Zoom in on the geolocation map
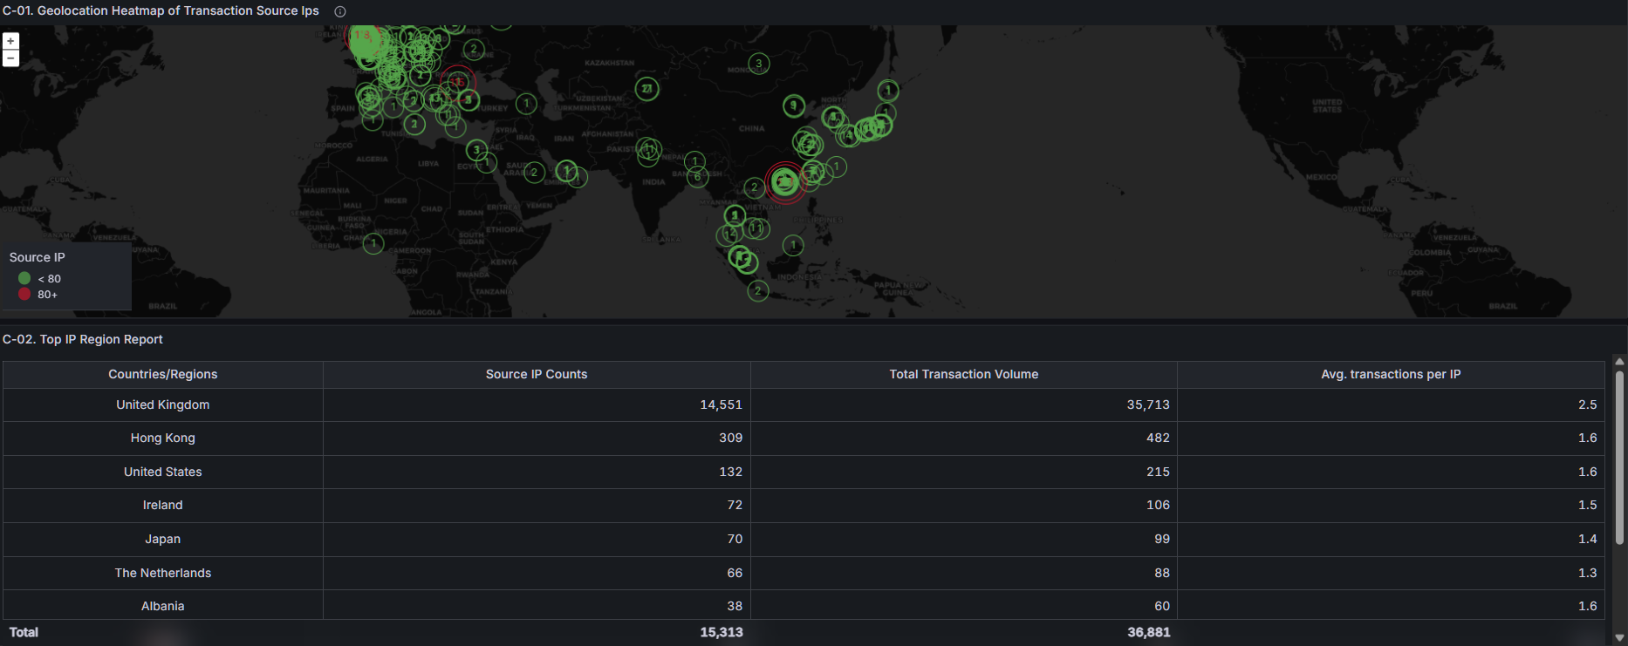 click(x=10, y=41)
